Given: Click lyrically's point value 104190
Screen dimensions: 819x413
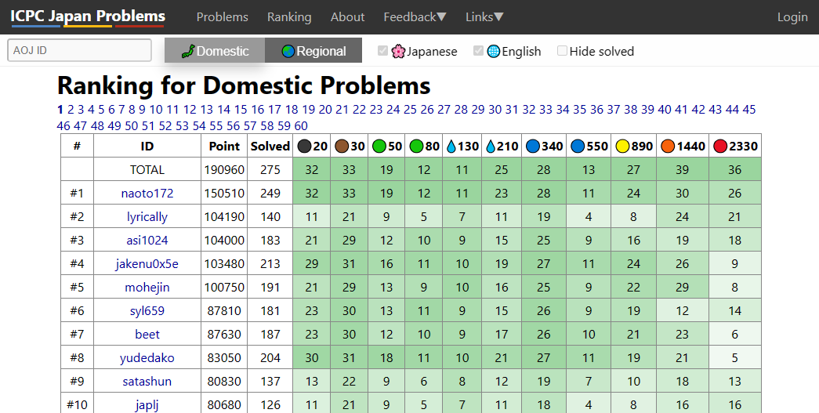Looking at the screenshot, I should (224, 216).
